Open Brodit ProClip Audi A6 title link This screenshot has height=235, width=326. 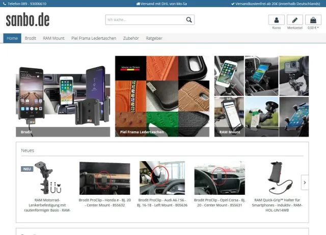tap(162, 202)
